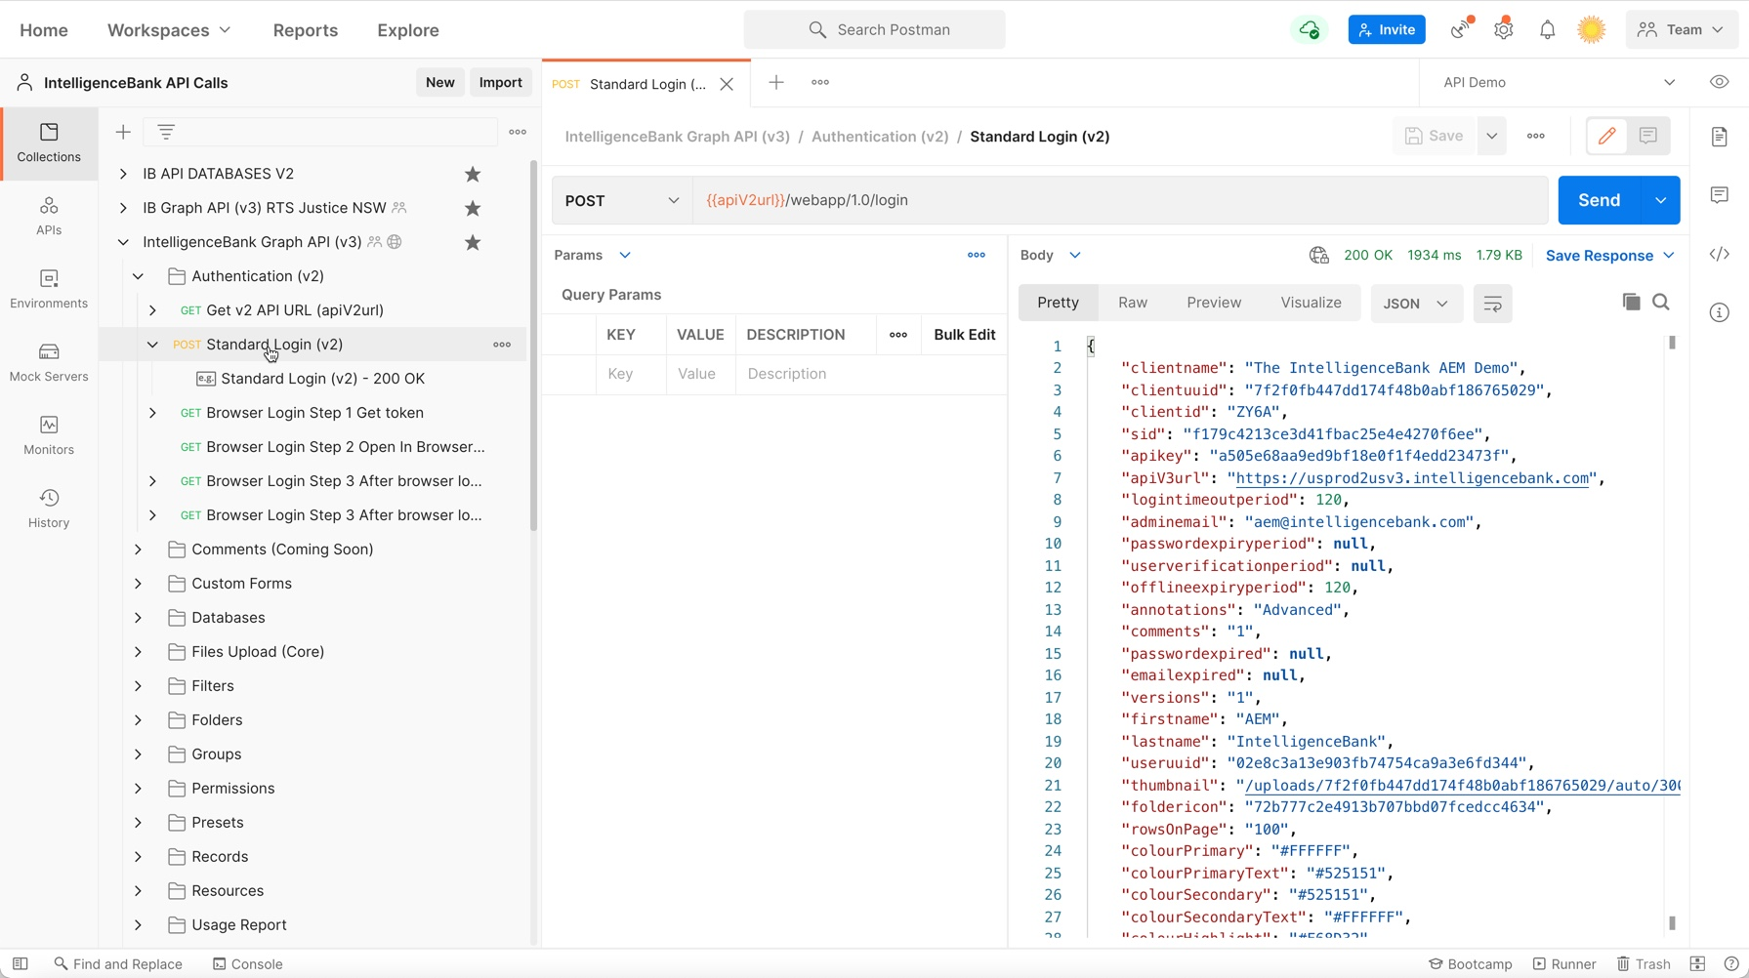The height and width of the screenshot is (978, 1749).
Task: Toggle star on IB API DATABASES V2
Action: (473, 174)
